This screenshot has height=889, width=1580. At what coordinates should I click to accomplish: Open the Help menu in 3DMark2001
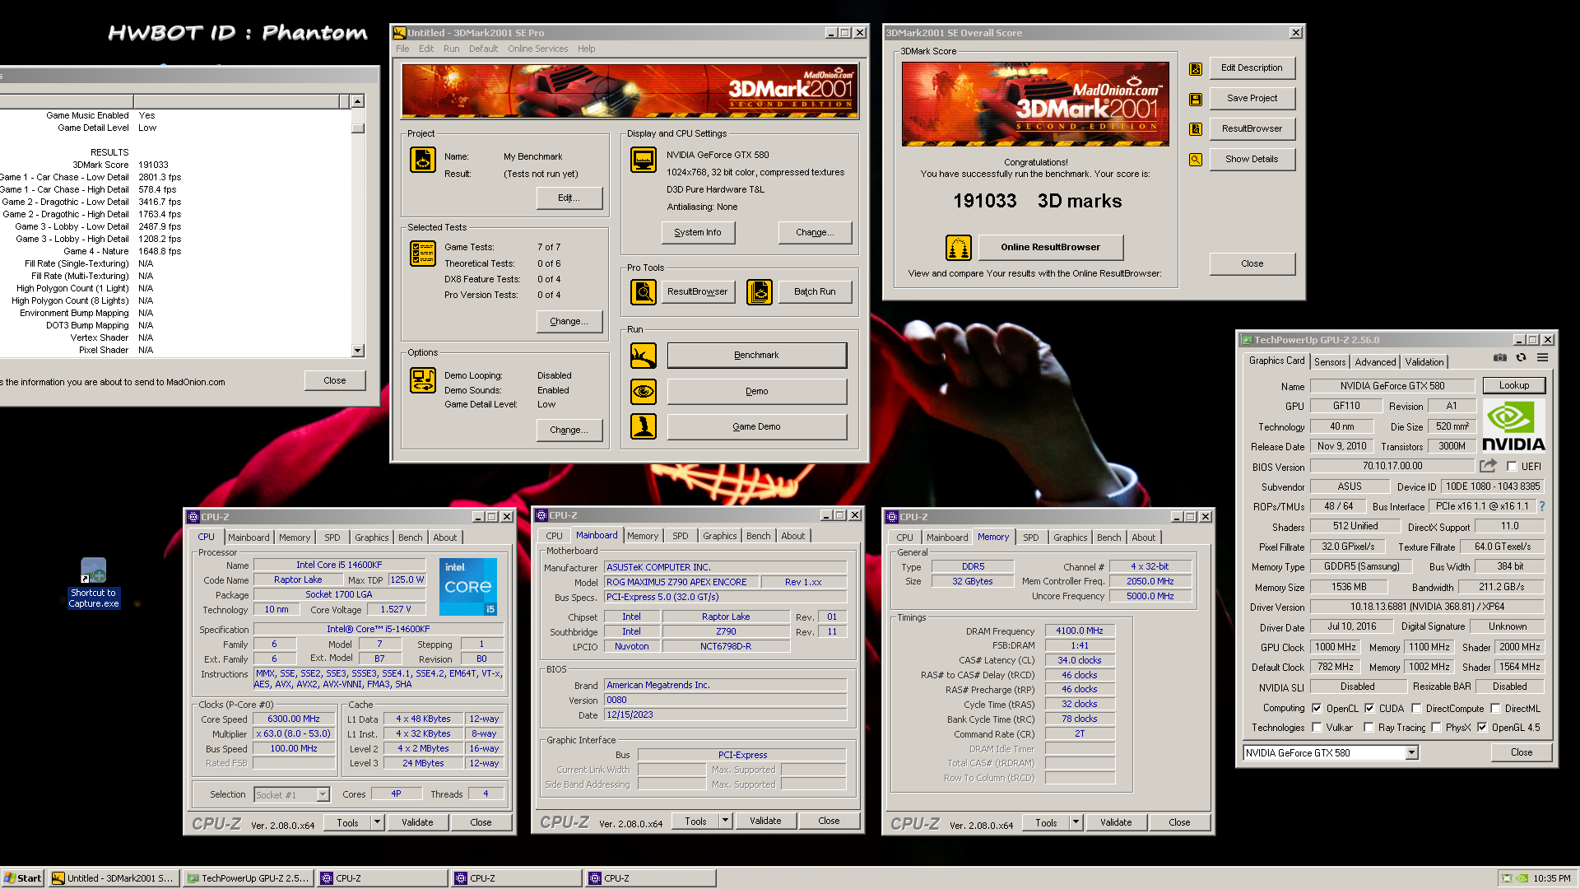click(586, 49)
